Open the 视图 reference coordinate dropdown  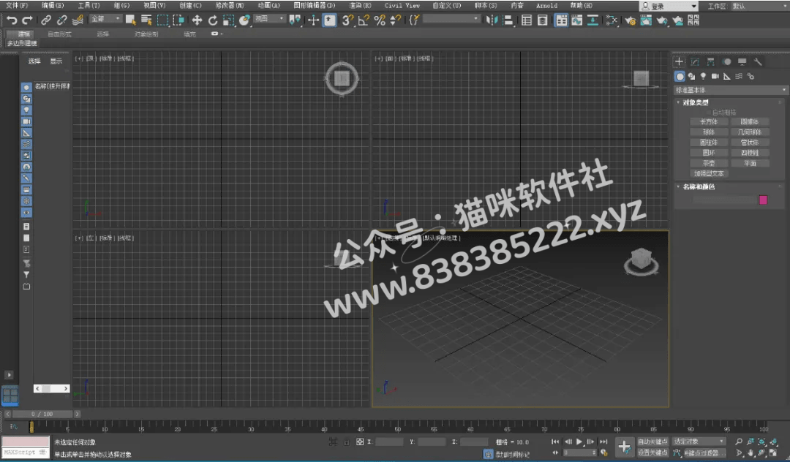tap(269, 18)
